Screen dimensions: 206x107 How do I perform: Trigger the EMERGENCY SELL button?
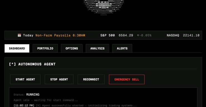pyautogui.click(x=127, y=79)
